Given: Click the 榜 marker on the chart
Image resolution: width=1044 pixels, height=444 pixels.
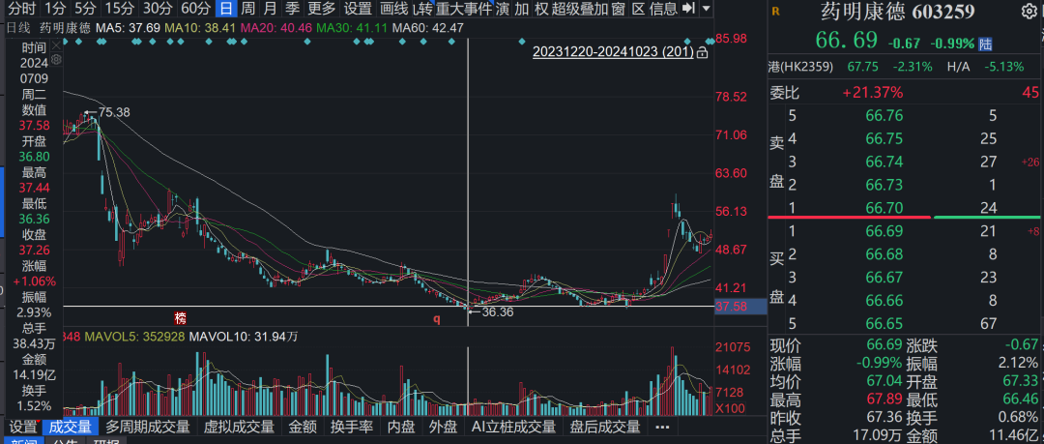Looking at the screenshot, I should (x=181, y=318).
